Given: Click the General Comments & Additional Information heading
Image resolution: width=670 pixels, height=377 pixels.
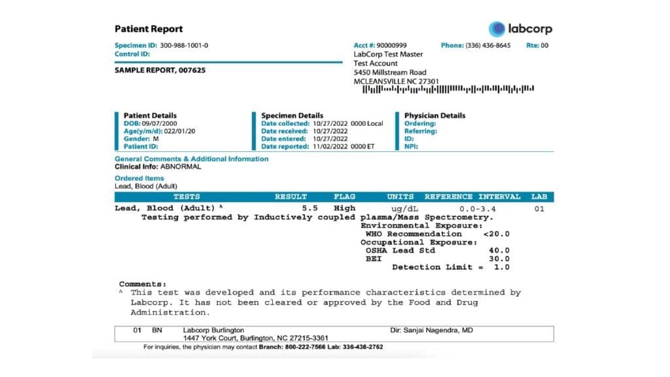Looking at the screenshot, I should (191, 159).
